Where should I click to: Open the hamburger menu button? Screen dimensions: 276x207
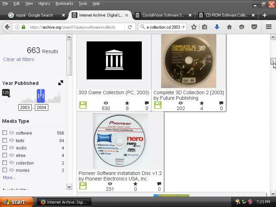coord(269,27)
